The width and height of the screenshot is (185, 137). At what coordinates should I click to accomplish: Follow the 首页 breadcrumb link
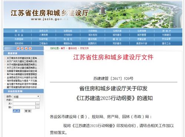click(x=63, y=48)
